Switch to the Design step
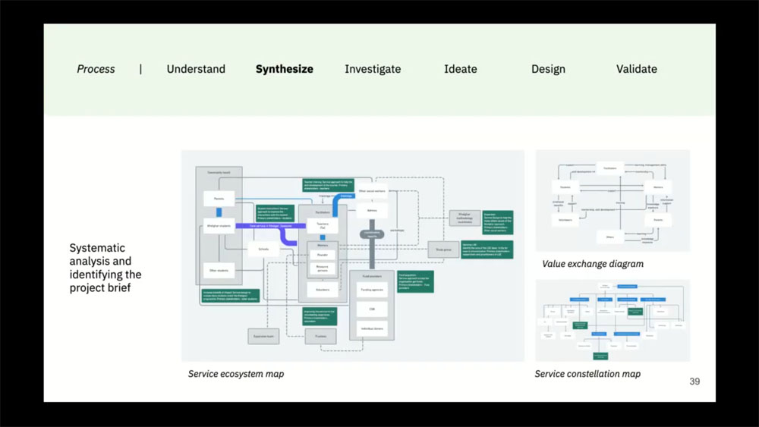759x427 pixels. point(548,69)
